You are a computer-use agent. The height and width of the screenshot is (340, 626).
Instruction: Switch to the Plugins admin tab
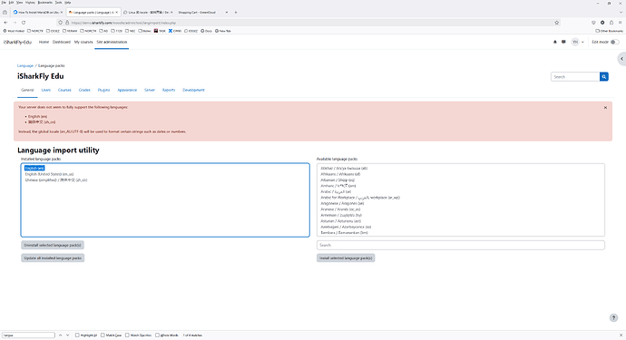click(103, 90)
